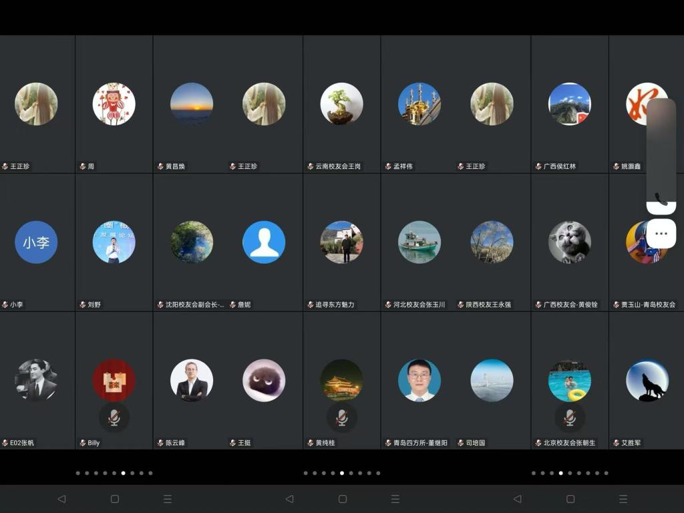Select the blue 小李 avatar
This screenshot has height=513, width=684.
point(36,242)
